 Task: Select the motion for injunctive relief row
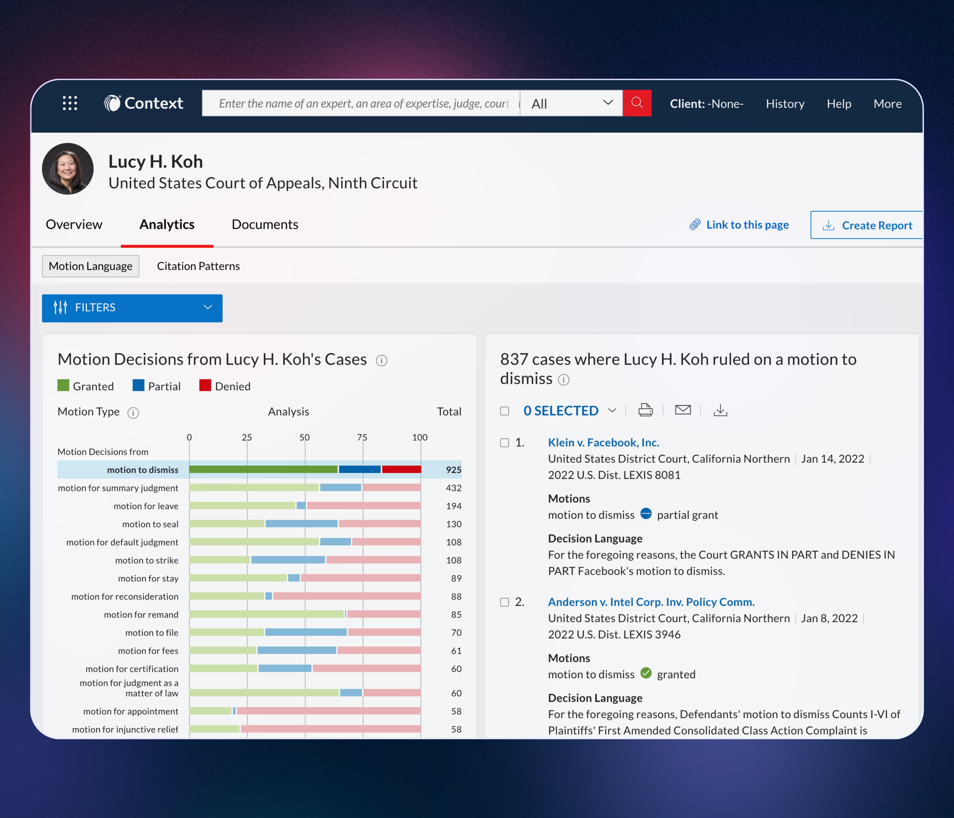[259, 729]
